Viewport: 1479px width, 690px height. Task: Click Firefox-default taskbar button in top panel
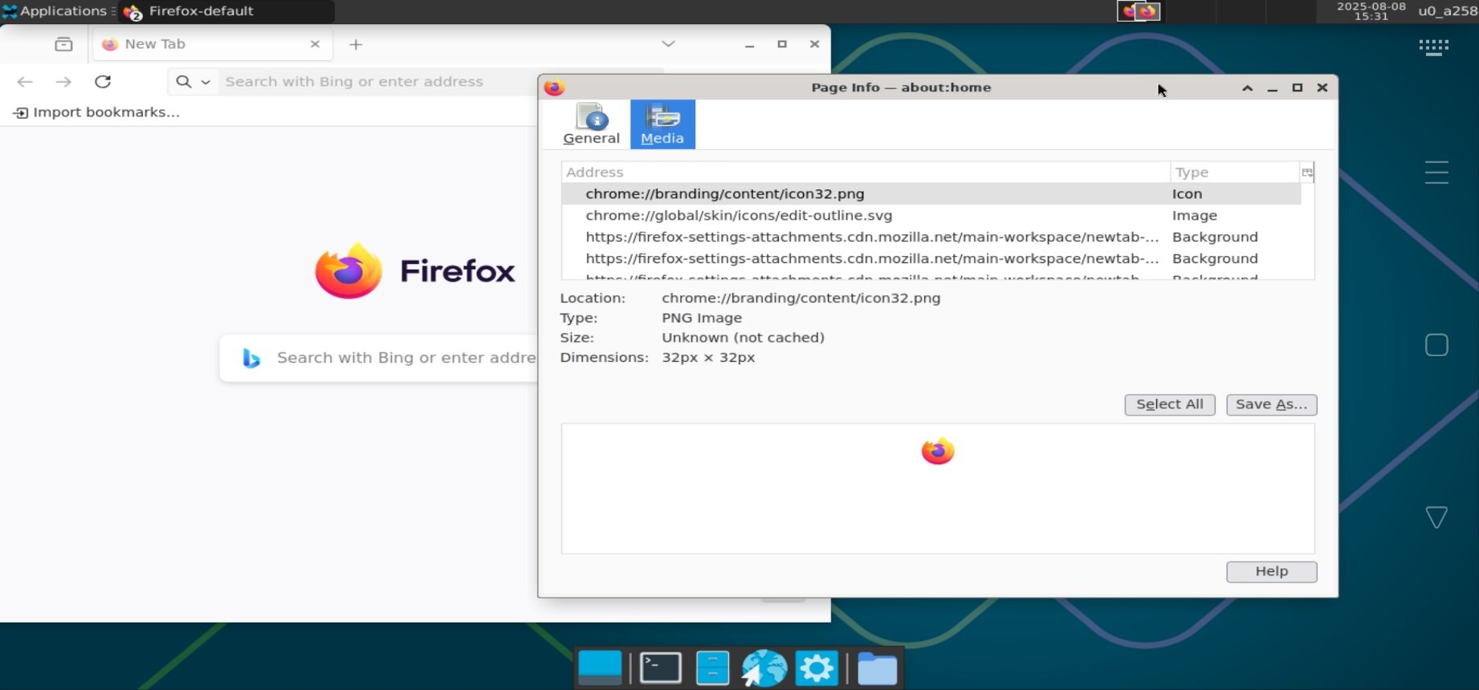click(226, 11)
